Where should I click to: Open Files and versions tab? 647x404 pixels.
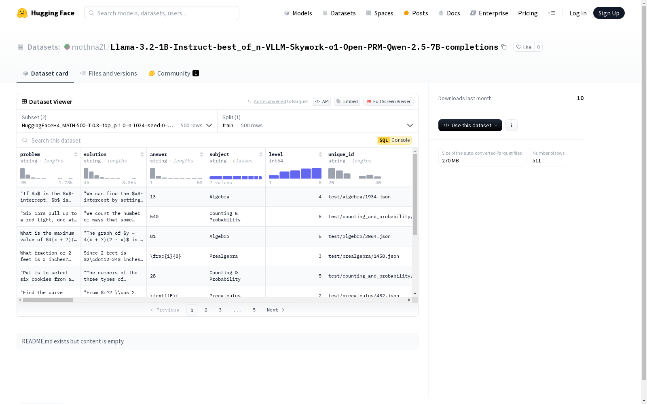click(x=108, y=73)
